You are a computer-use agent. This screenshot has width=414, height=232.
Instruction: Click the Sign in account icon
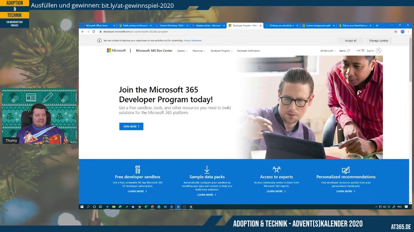point(379,51)
